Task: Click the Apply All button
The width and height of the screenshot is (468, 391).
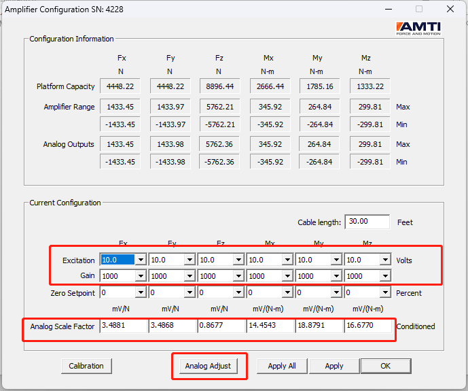Action: [x=282, y=366]
